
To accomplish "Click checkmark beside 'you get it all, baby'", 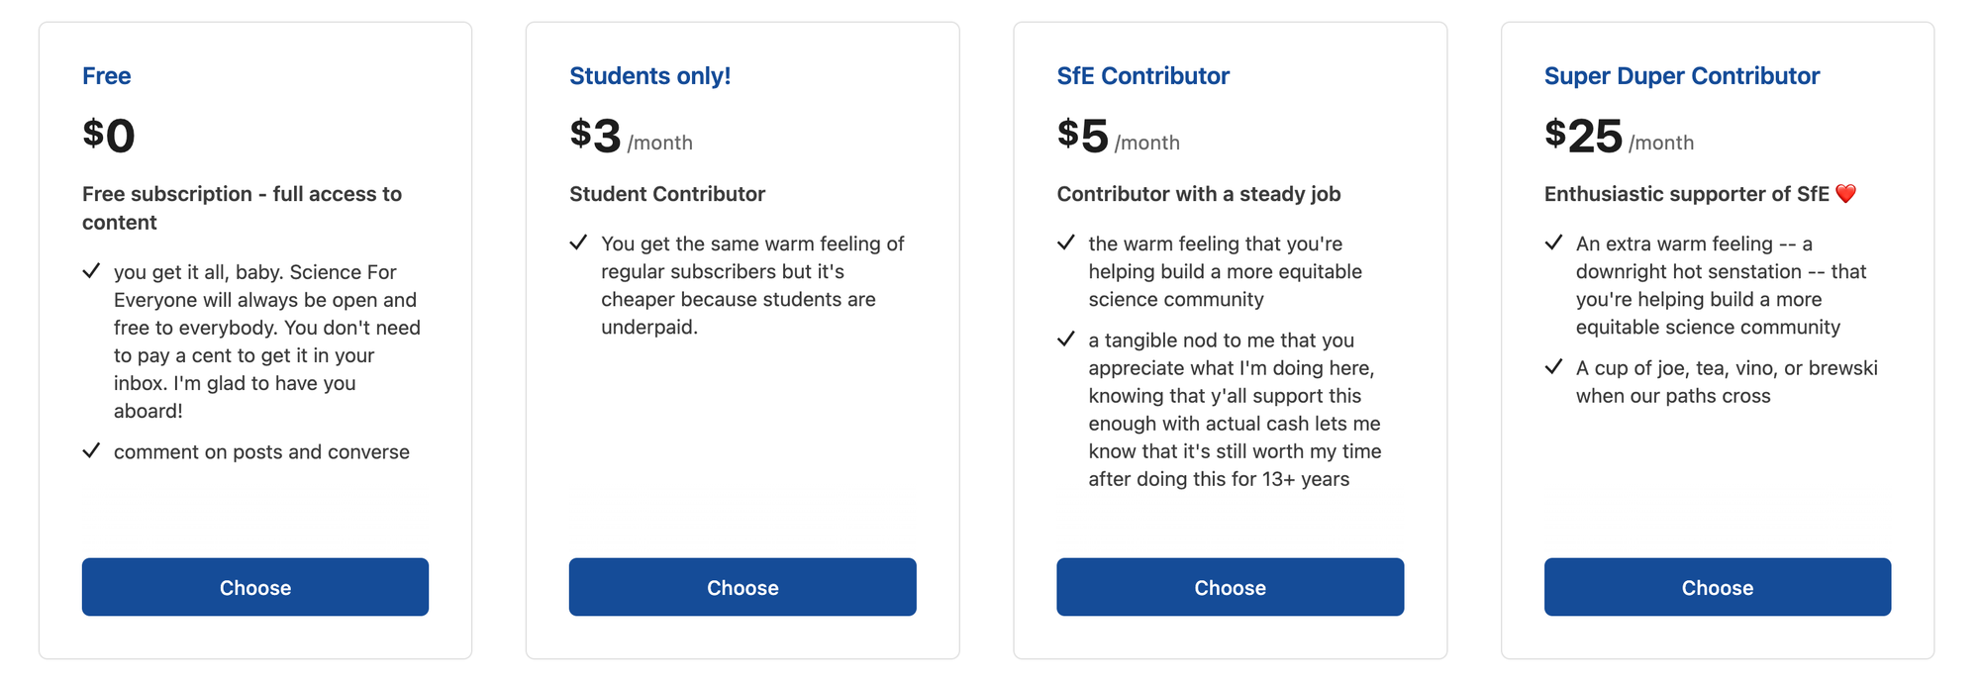I will (x=91, y=271).
